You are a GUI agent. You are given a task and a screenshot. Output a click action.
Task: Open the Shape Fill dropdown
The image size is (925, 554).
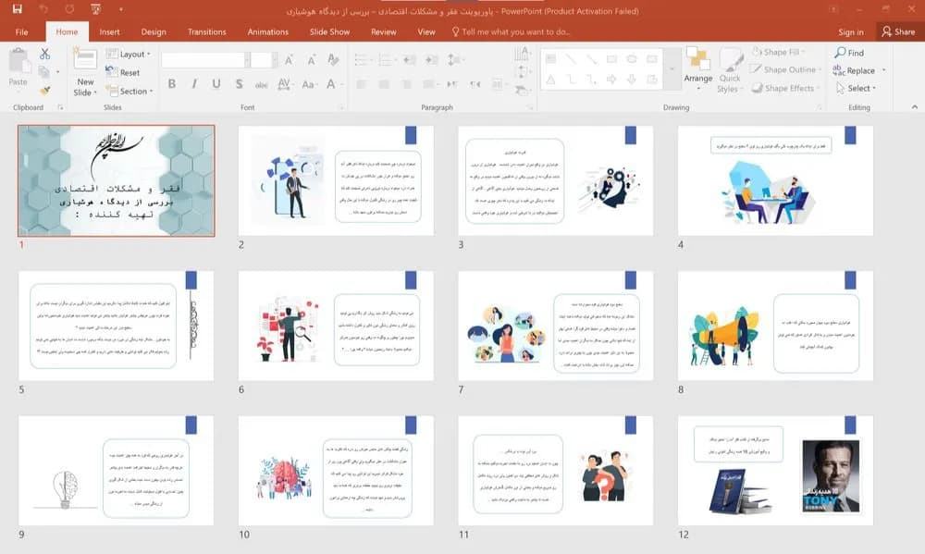click(779, 52)
